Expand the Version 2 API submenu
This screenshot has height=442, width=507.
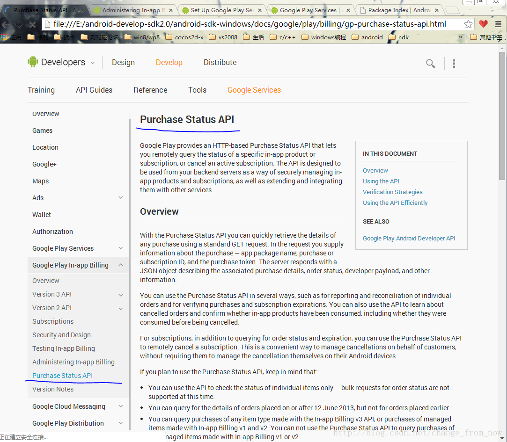pyautogui.click(x=121, y=308)
